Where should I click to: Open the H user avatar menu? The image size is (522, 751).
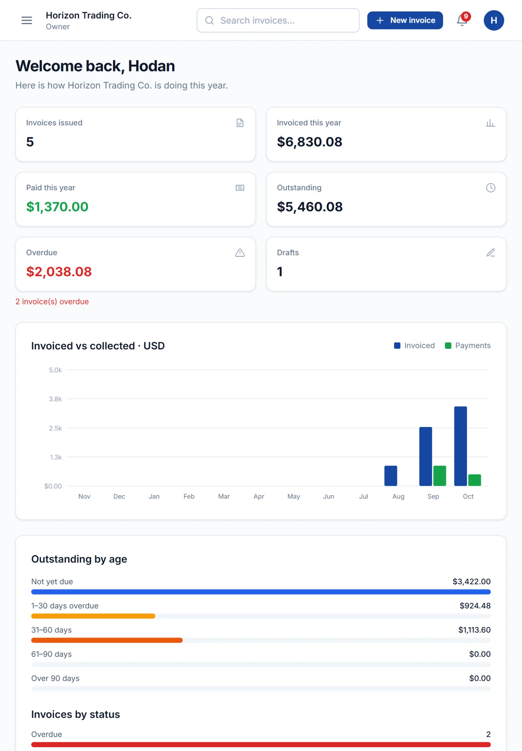(494, 20)
